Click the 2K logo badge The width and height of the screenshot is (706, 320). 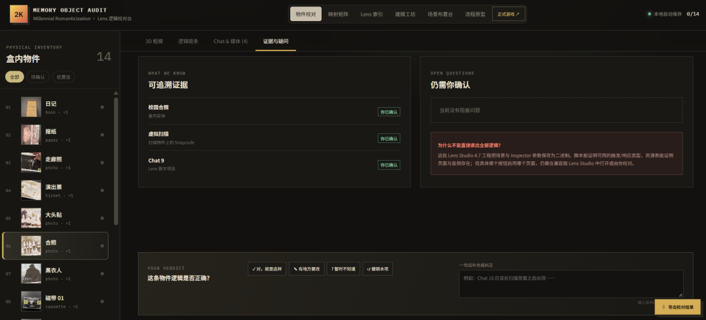(x=19, y=14)
